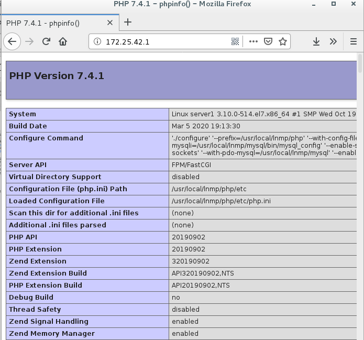Select Configuration File (php.ini) Path label
Screen dimensions: 364x340
[68, 189]
